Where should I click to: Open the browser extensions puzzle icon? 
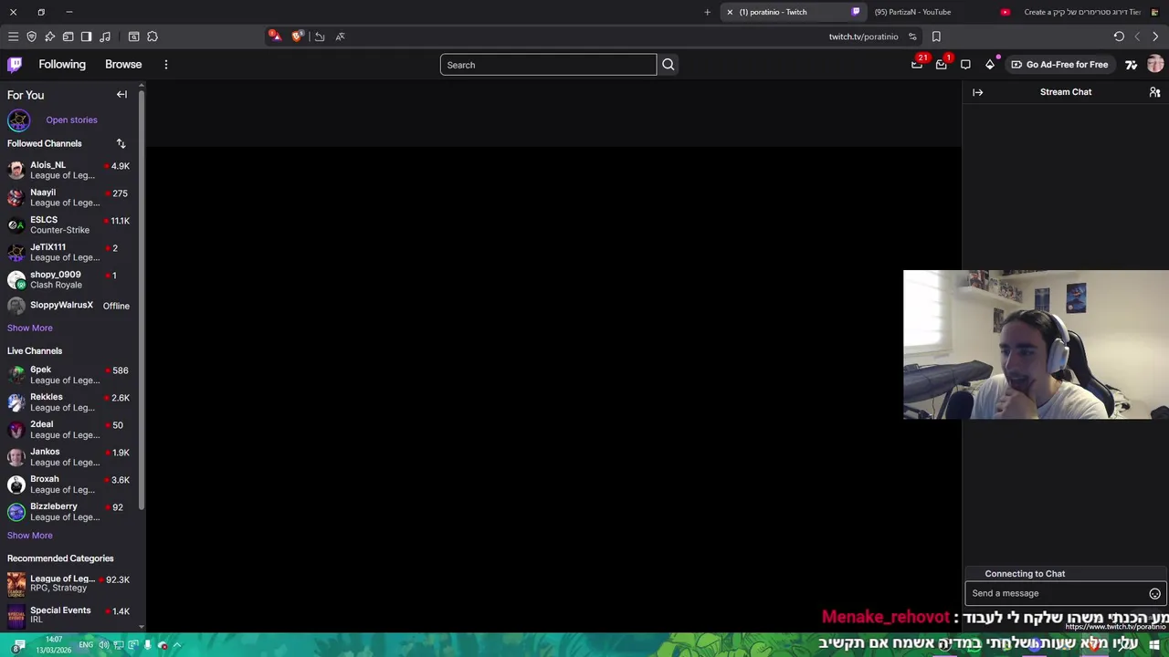pyautogui.click(x=153, y=36)
